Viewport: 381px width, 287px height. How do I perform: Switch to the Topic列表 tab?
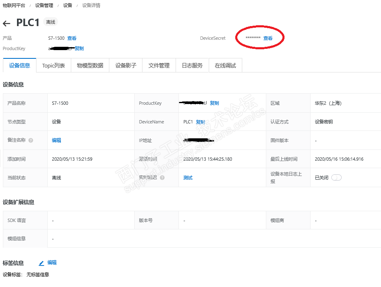tap(53, 65)
